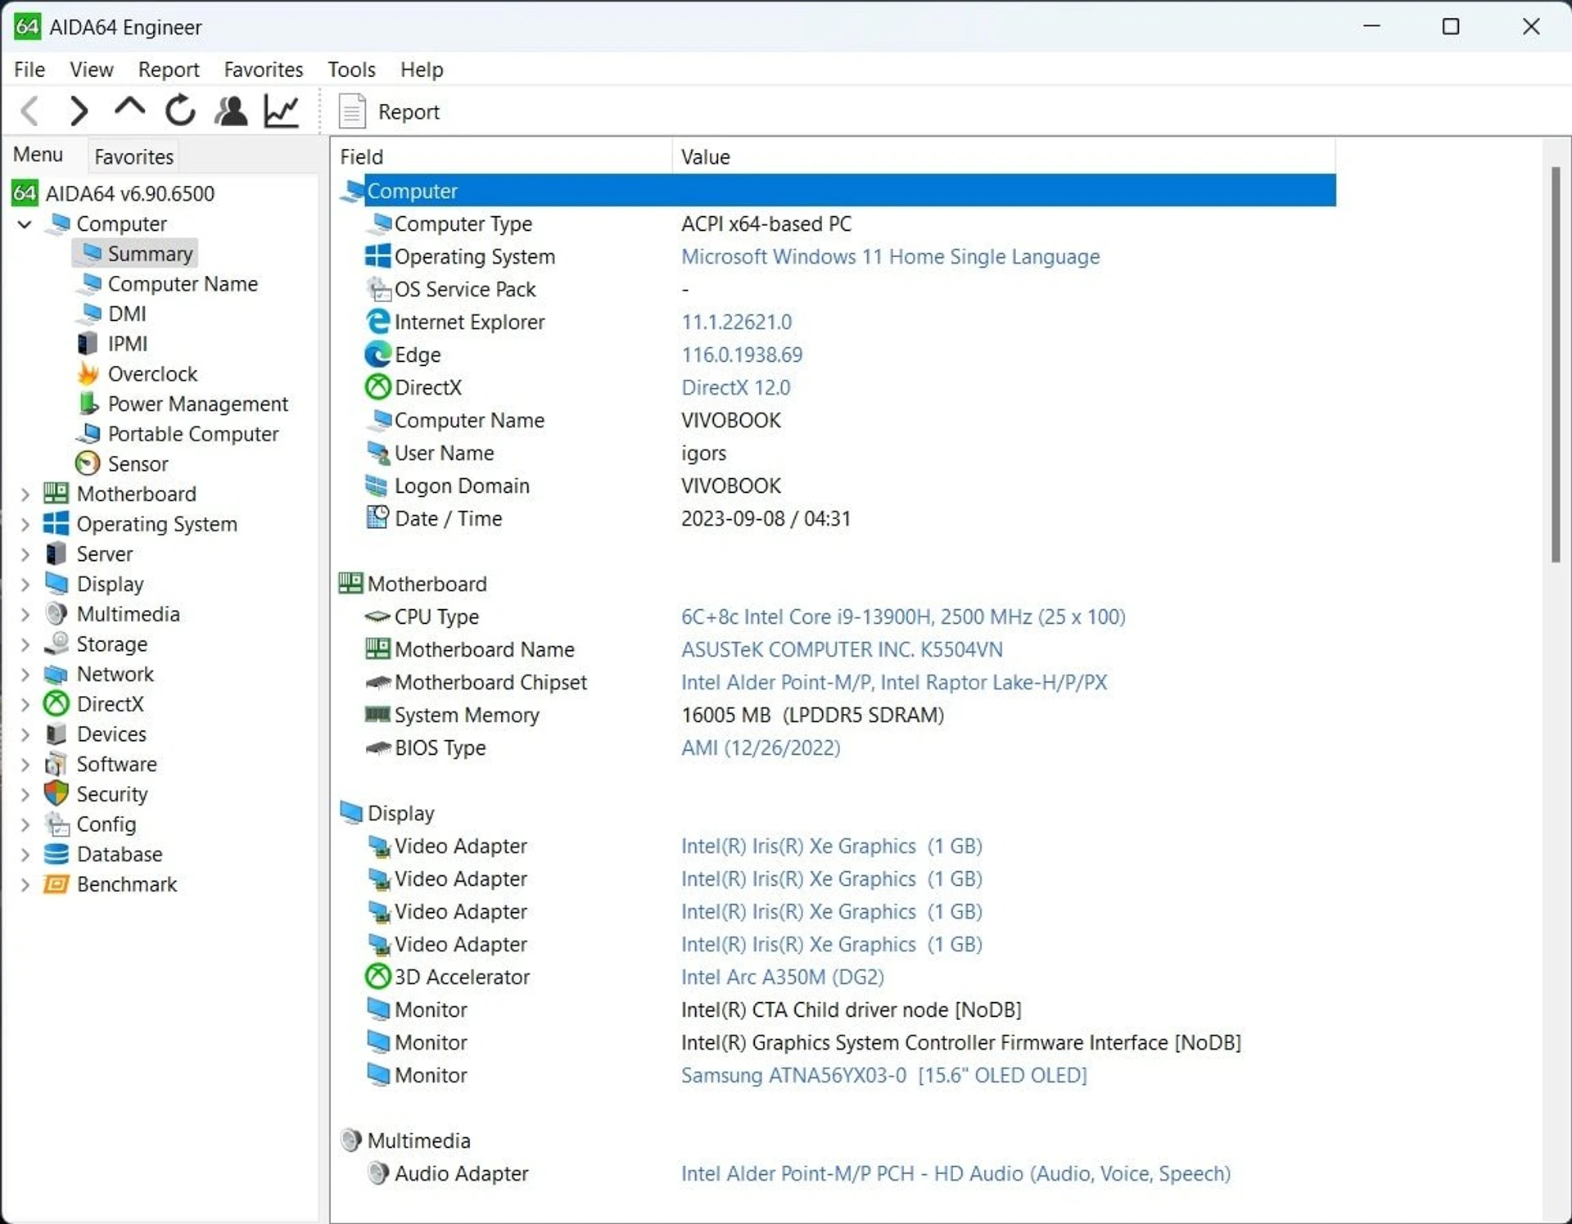This screenshot has width=1572, height=1224.
Task: Open the Samsung ATNA56YX03-0 monitor link
Action: click(x=884, y=1075)
